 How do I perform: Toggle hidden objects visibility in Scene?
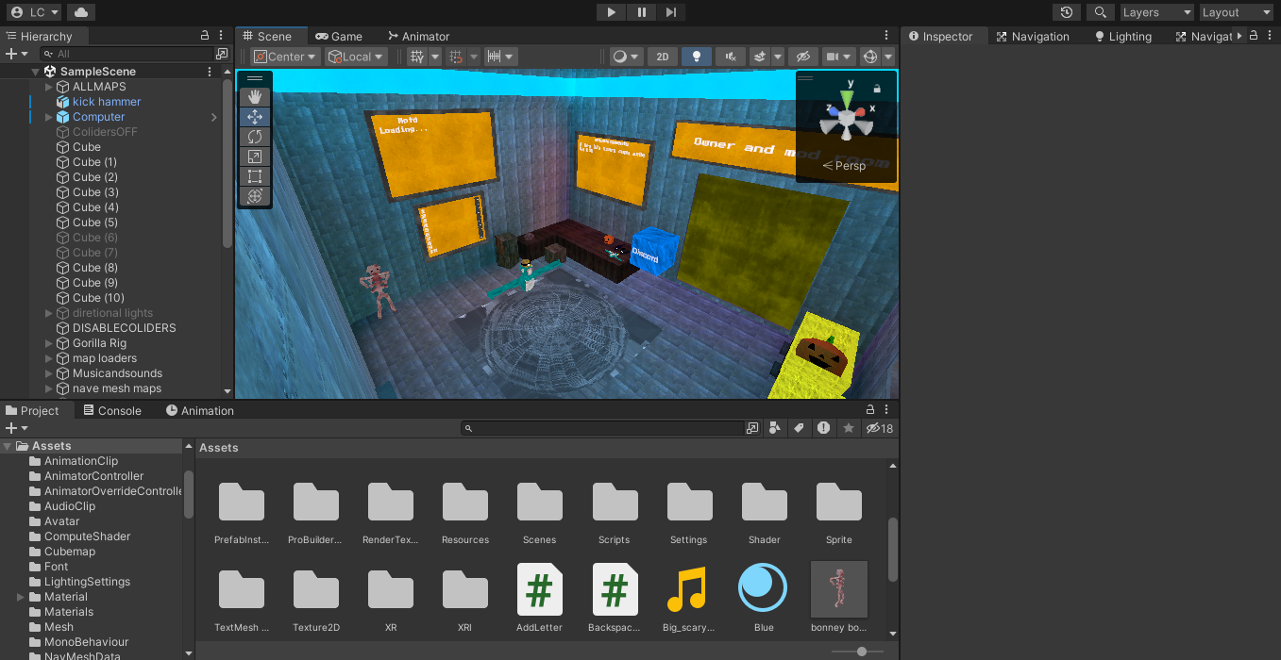pyautogui.click(x=802, y=57)
